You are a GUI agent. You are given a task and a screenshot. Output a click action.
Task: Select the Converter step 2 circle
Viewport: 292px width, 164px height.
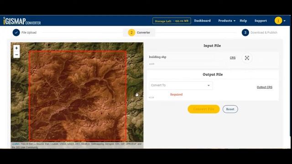(131, 32)
